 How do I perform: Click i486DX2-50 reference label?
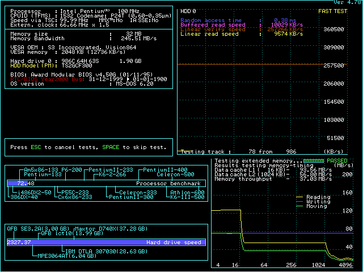click(34, 193)
